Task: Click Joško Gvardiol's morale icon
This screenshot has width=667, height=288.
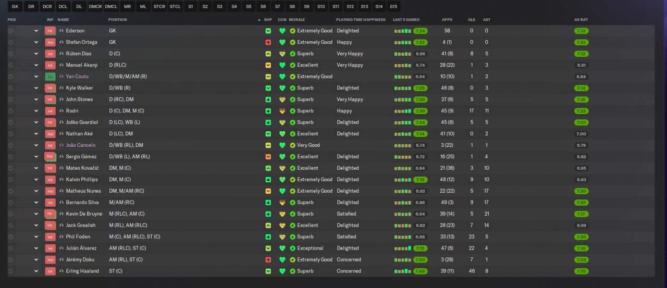Action: point(292,122)
